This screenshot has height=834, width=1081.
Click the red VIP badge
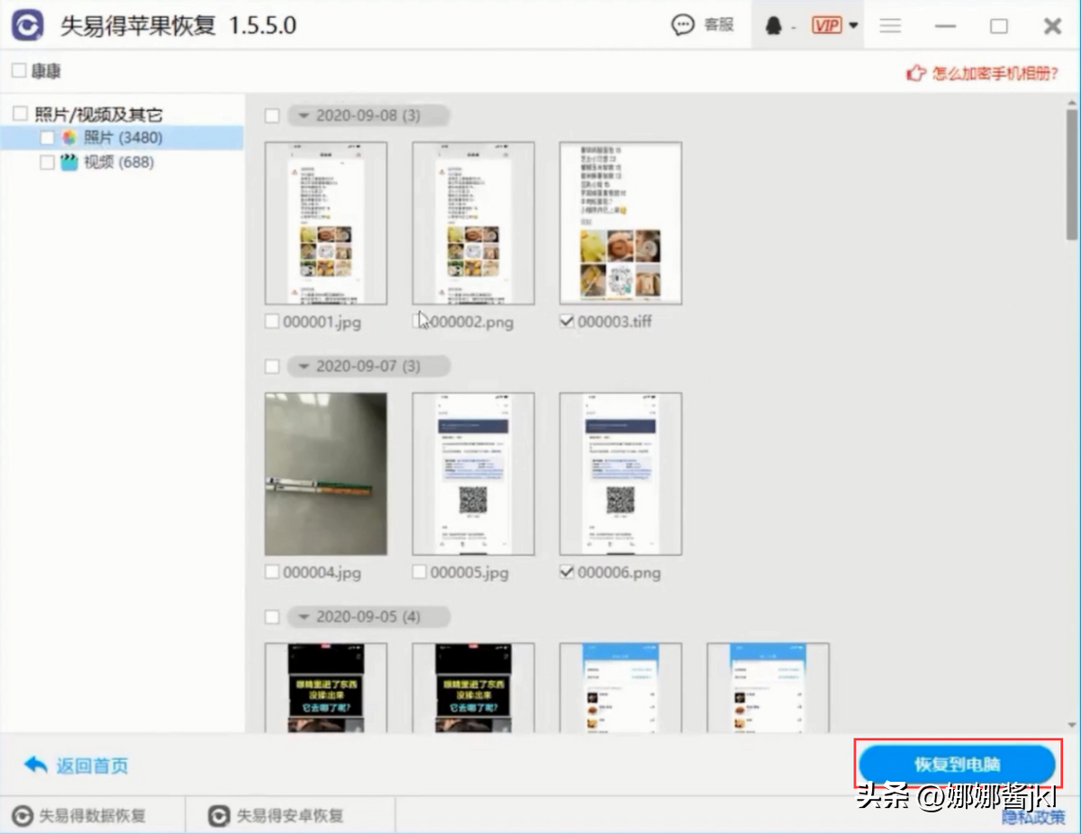click(827, 25)
